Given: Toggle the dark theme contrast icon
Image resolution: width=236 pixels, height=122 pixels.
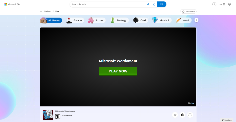Looking at the screenshot, I should click(x=182, y=115).
